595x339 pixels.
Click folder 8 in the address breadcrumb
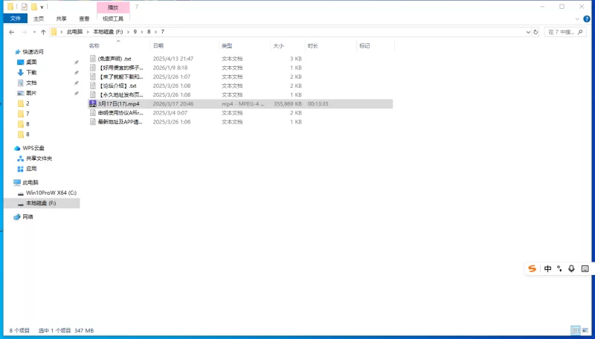[x=149, y=32]
